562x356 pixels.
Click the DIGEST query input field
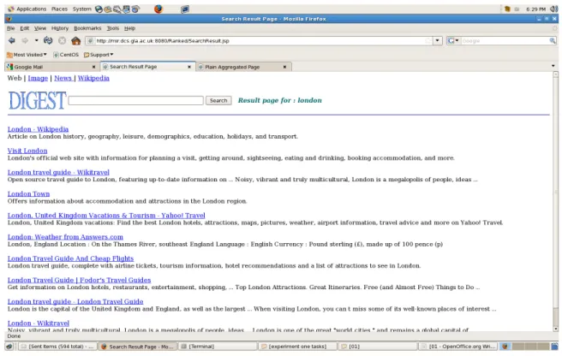click(136, 100)
